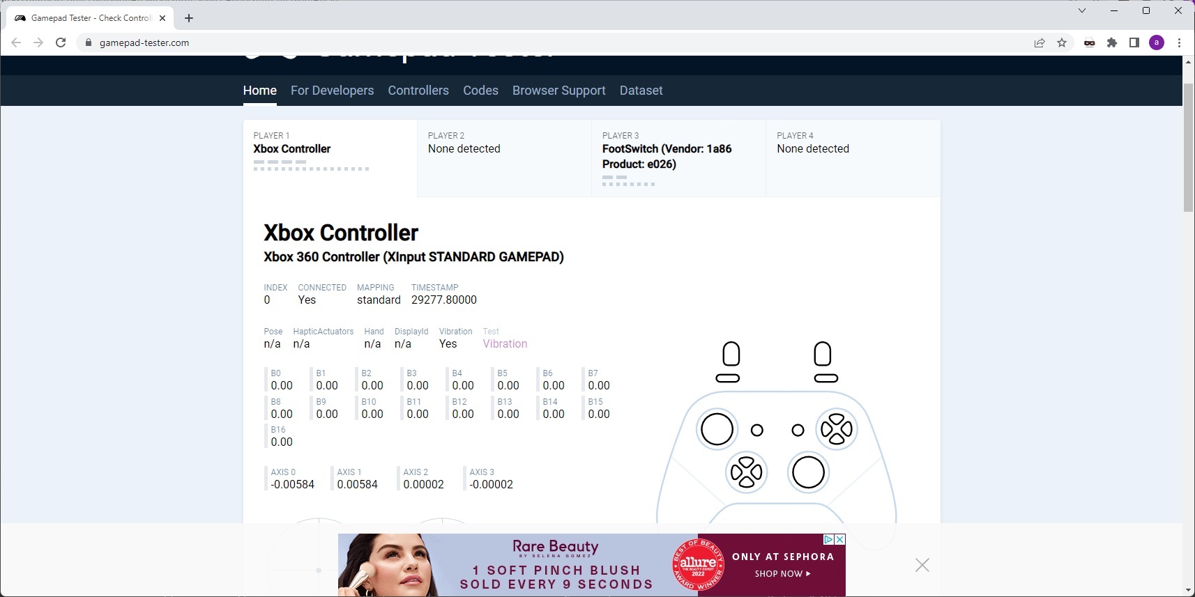
Task: Click AXIS 2 value 0.00002
Action: (x=424, y=485)
